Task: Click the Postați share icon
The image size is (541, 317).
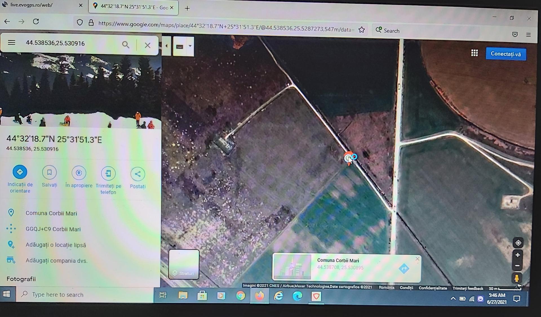Action: click(x=138, y=174)
